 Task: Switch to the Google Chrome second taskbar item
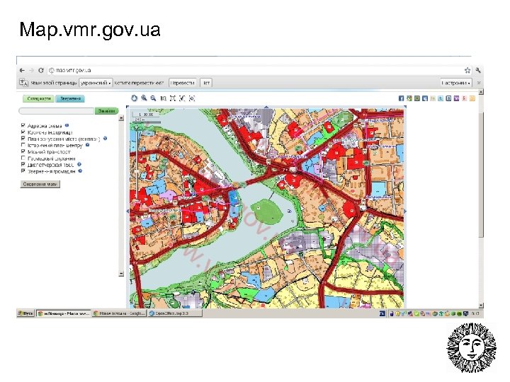pos(119,313)
